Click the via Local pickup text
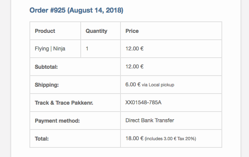249x157 pixels. pos(158,85)
